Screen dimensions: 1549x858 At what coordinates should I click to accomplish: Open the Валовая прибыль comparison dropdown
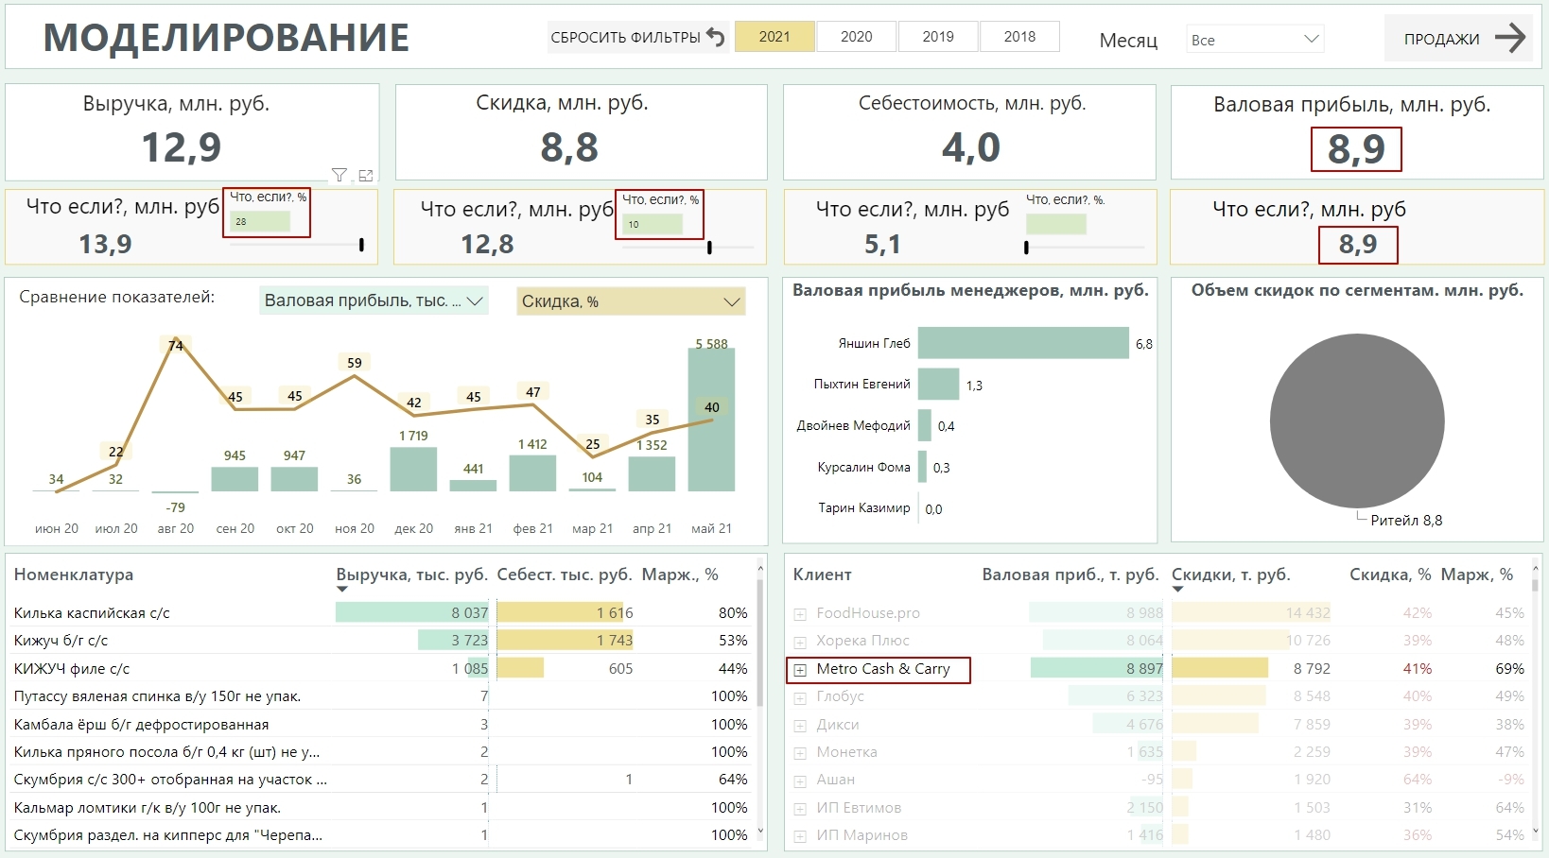pyautogui.click(x=374, y=300)
